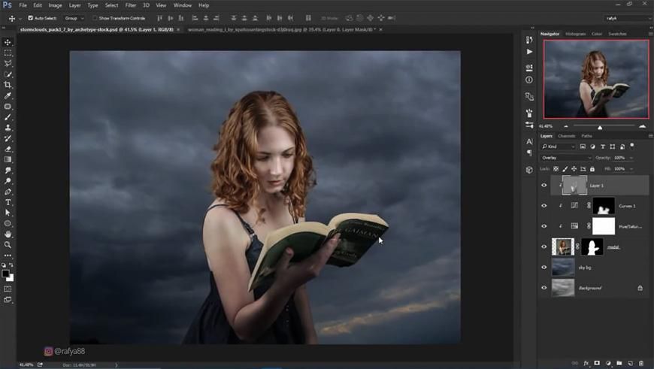Image resolution: width=654 pixels, height=369 pixels.
Task: Select the Hand tool
Action: tap(8, 234)
